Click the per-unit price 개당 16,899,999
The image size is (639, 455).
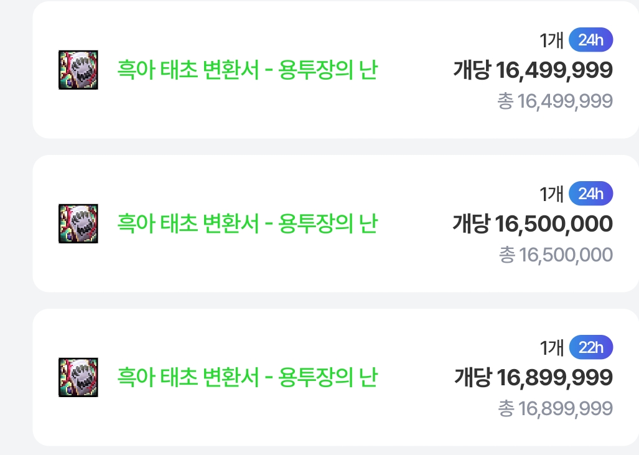click(x=533, y=378)
